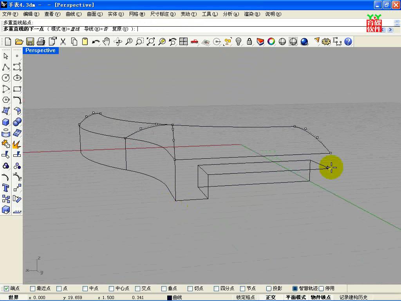
Task: Enable the 交点 intersection snap checkbox
Action: tap(137, 288)
